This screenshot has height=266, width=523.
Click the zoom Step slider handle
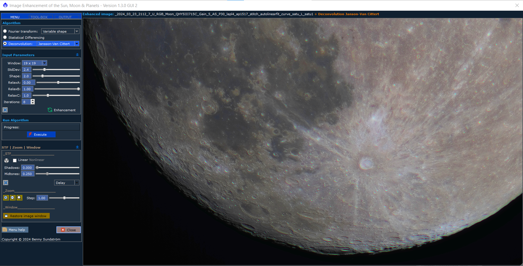tap(65, 198)
